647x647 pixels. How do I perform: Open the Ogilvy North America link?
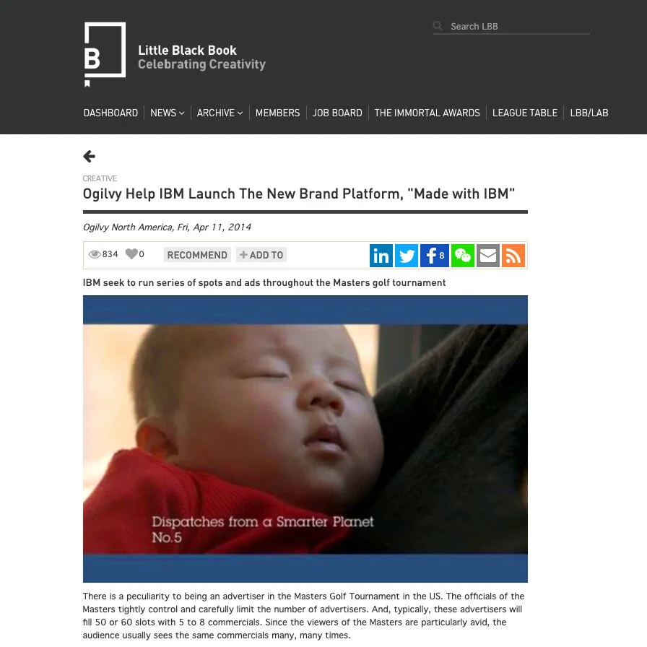tap(128, 227)
